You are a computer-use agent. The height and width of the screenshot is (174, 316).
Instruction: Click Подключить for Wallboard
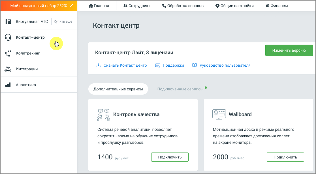tap(285, 157)
